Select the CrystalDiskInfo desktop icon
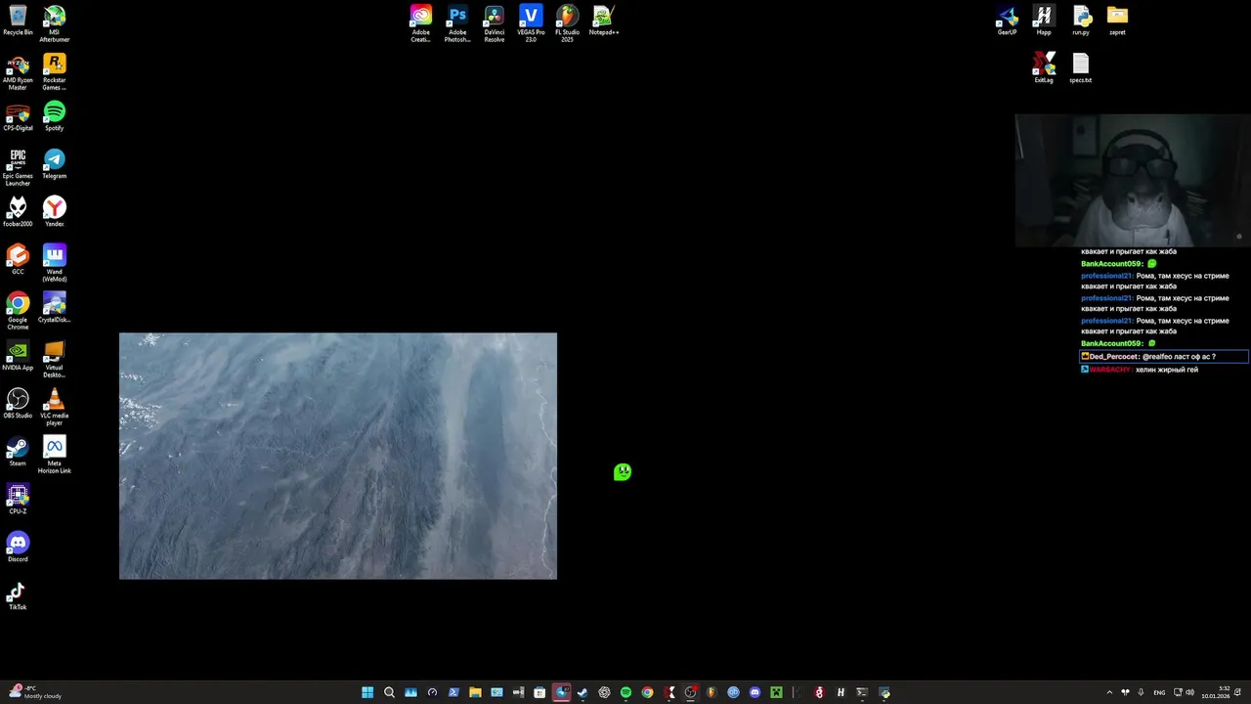The image size is (1251, 704). point(55,308)
